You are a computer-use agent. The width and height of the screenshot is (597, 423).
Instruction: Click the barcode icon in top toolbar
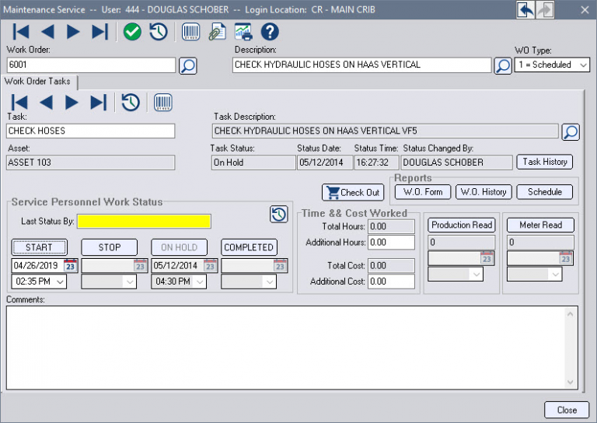(190, 32)
